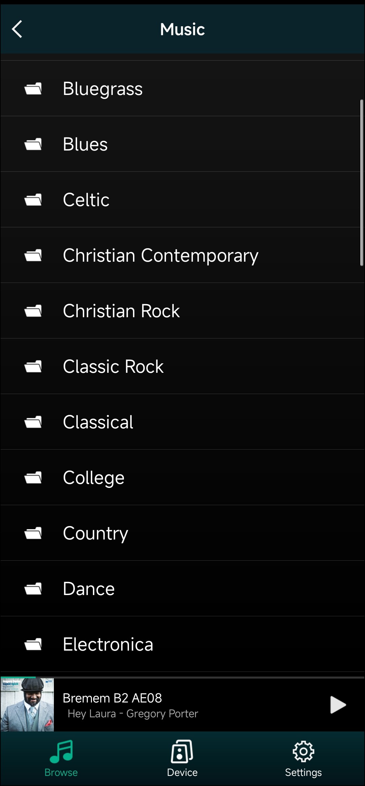Seek on the playback progress bar
Image resolution: width=365 pixels, height=786 pixels.
[182, 677]
